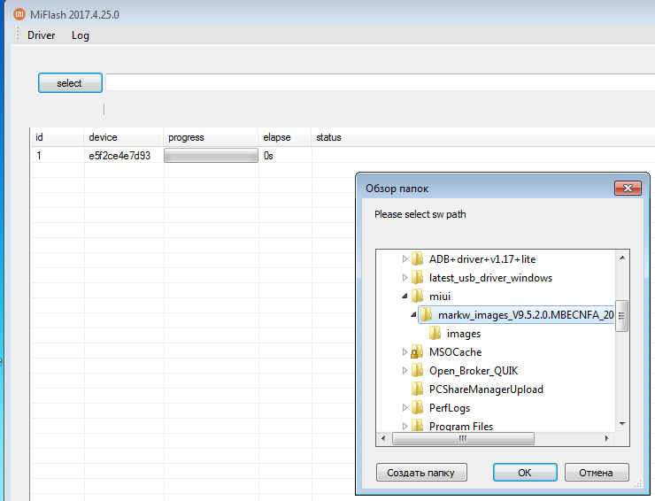Collapse the markw_images_V9.5.2.0 folder
The width and height of the screenshot is (655, 501).
[x=413, y=314]
